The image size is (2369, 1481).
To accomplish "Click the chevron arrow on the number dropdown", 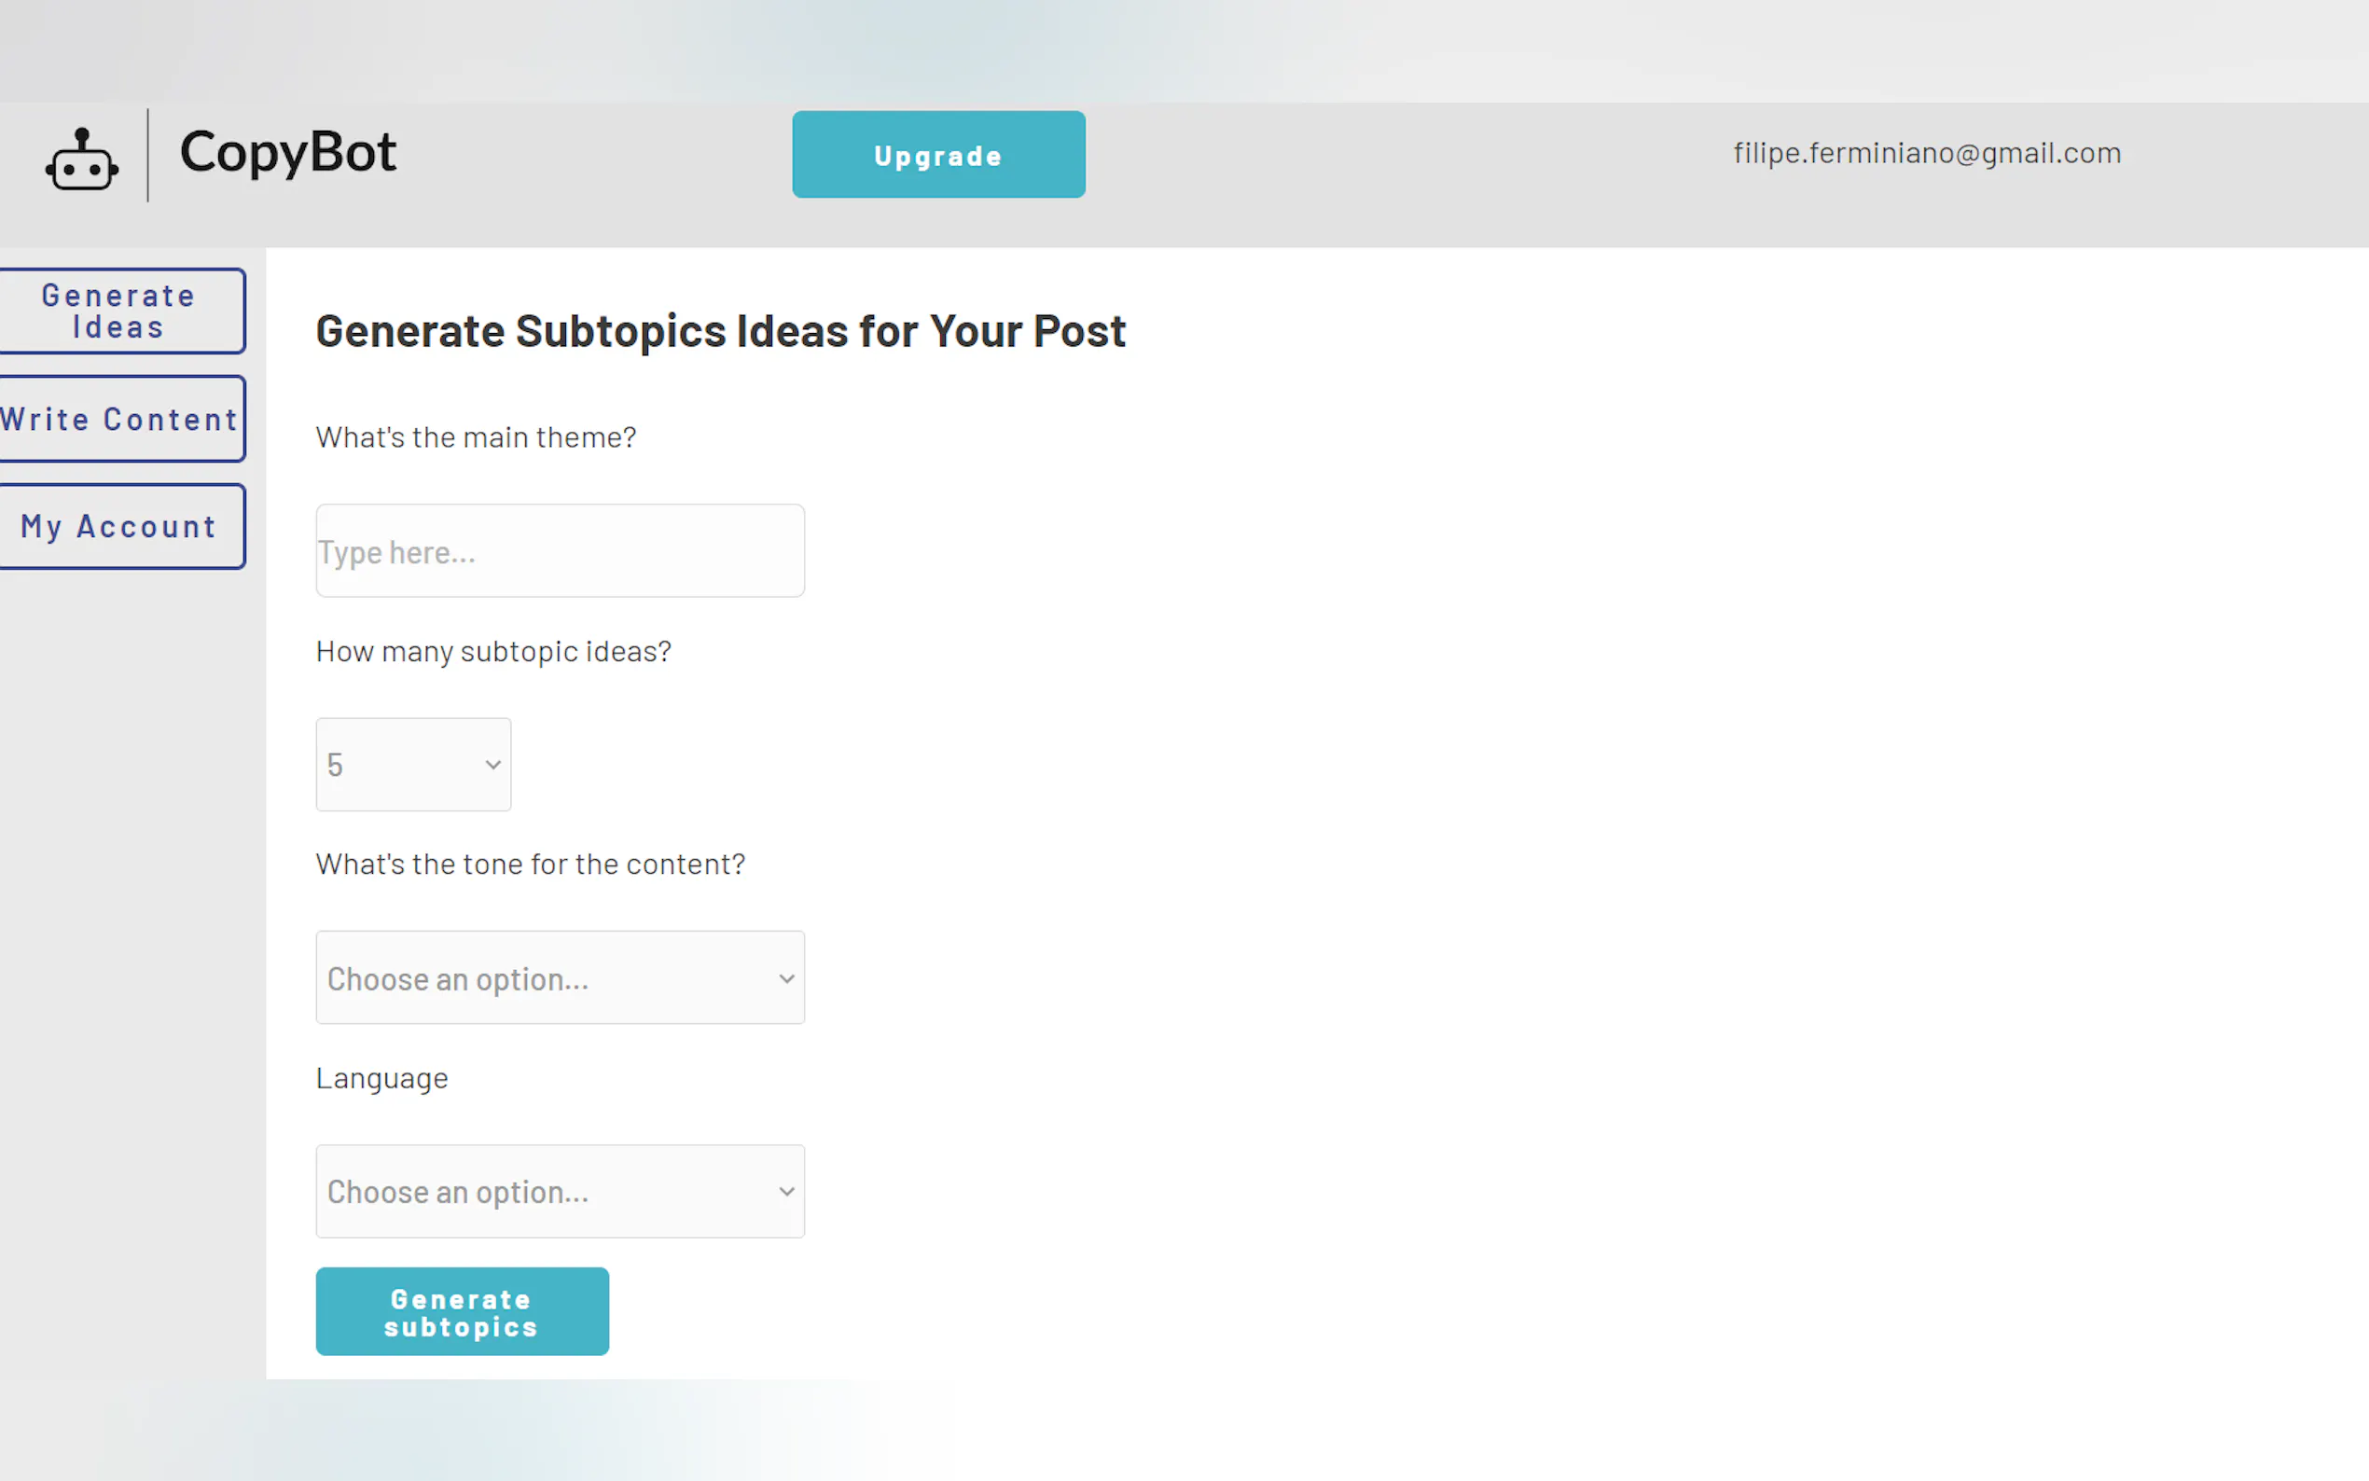I will point(493,765).
